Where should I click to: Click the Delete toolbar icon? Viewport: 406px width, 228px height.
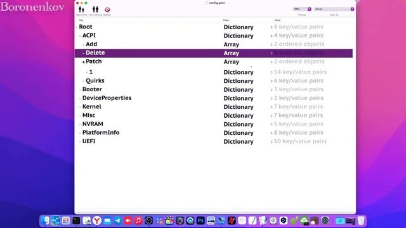[107, 10]
